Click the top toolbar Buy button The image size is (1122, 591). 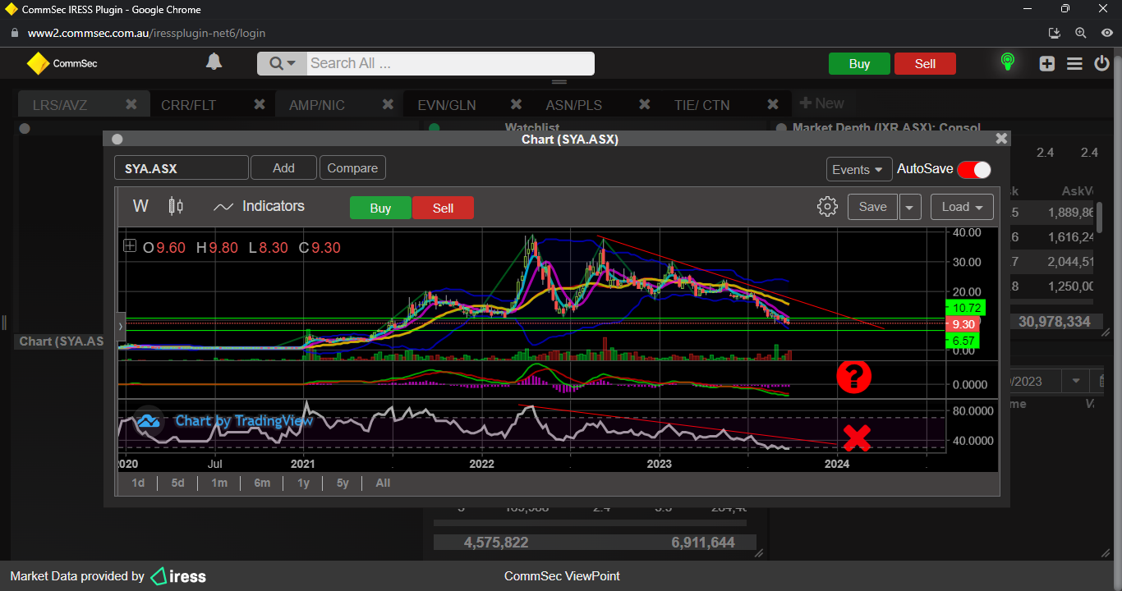[x=859, y=64]
